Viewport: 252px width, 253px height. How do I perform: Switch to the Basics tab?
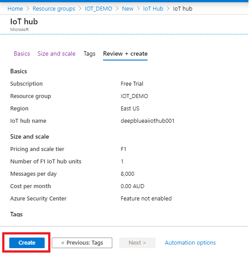click(x=22, y=53)
